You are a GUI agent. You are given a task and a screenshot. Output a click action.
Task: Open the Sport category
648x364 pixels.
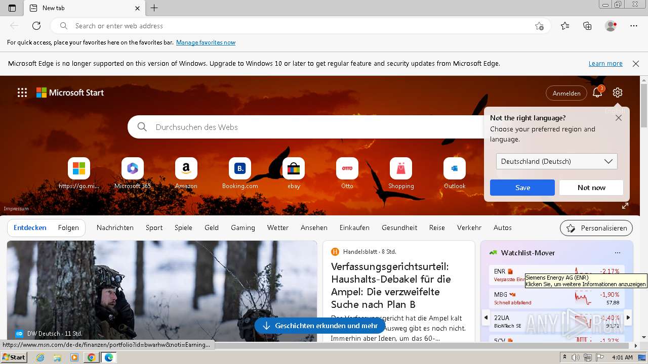click(154, 228)
